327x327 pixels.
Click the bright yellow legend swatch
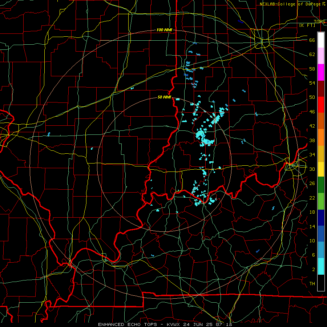321,169
